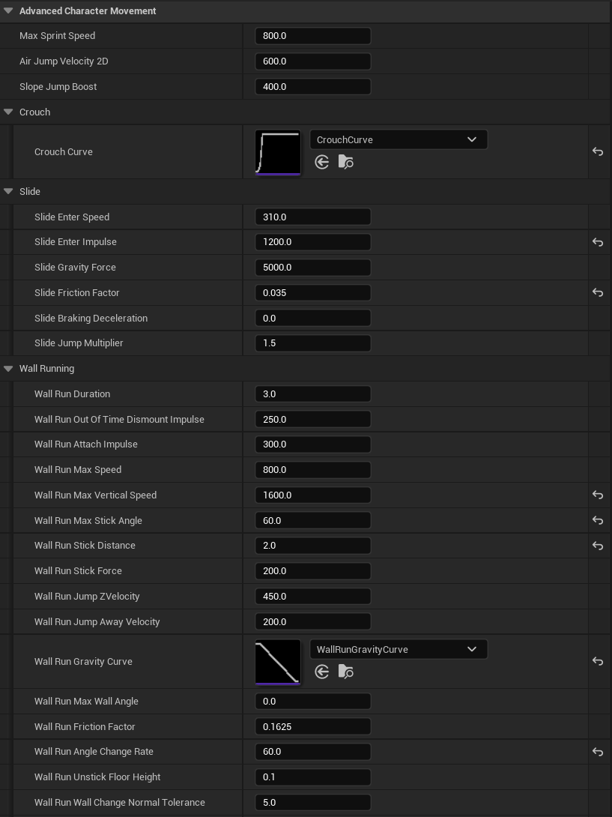This screenshot has height=817, width=612.
Task: Select the Wall Run Gravity Curve label
Action: pyautogui.click(x=83, y=661)
